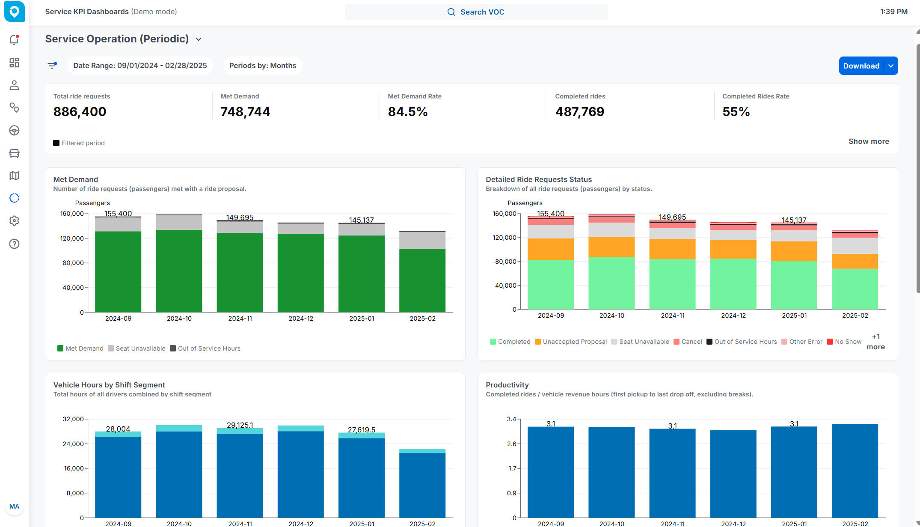Click the filter icon beside Date Range
Screen dimensions: 920x527
(52, 66)
